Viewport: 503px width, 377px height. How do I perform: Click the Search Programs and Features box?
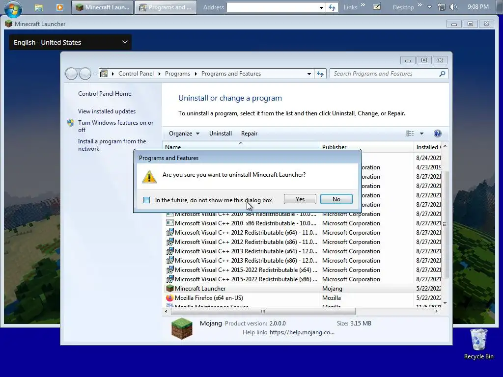[x=385, y=74]
